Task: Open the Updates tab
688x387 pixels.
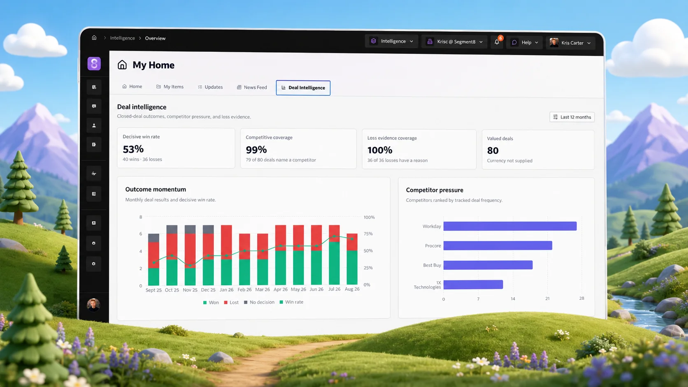Action: 210,87
